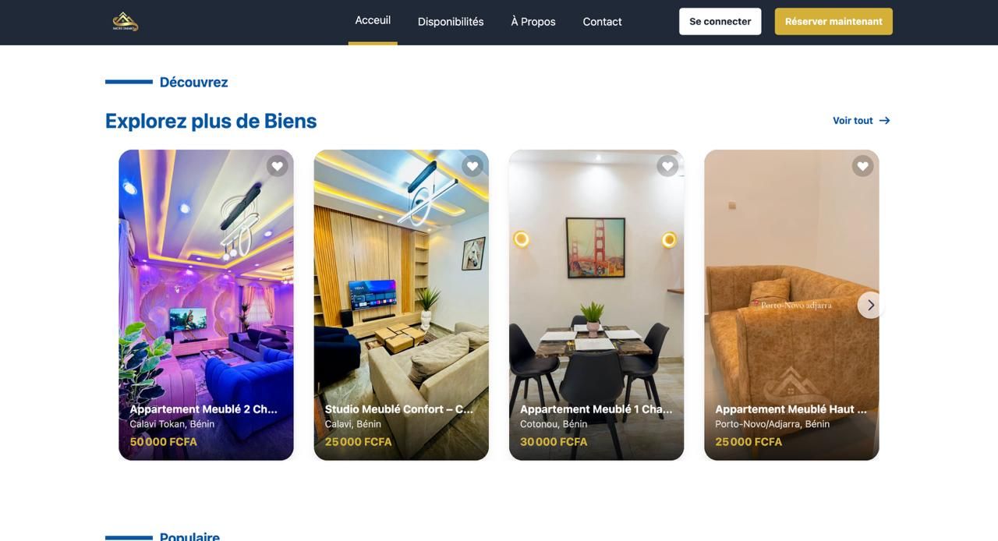Tap heart icon on Porto-Novo/Adjarra listing

click(862, 166)
